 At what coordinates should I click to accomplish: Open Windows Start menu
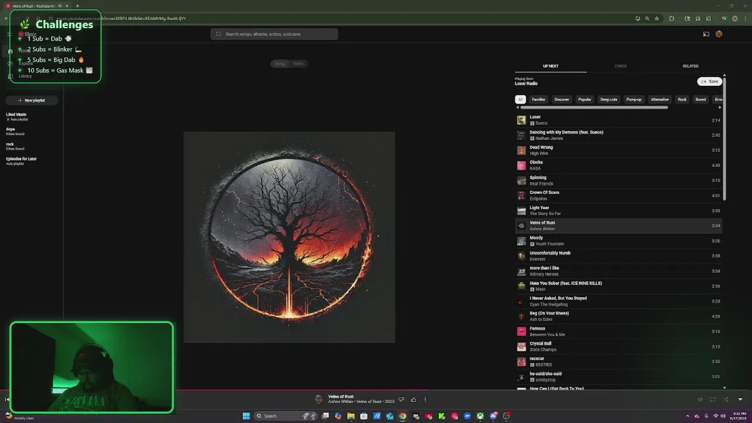246,416
